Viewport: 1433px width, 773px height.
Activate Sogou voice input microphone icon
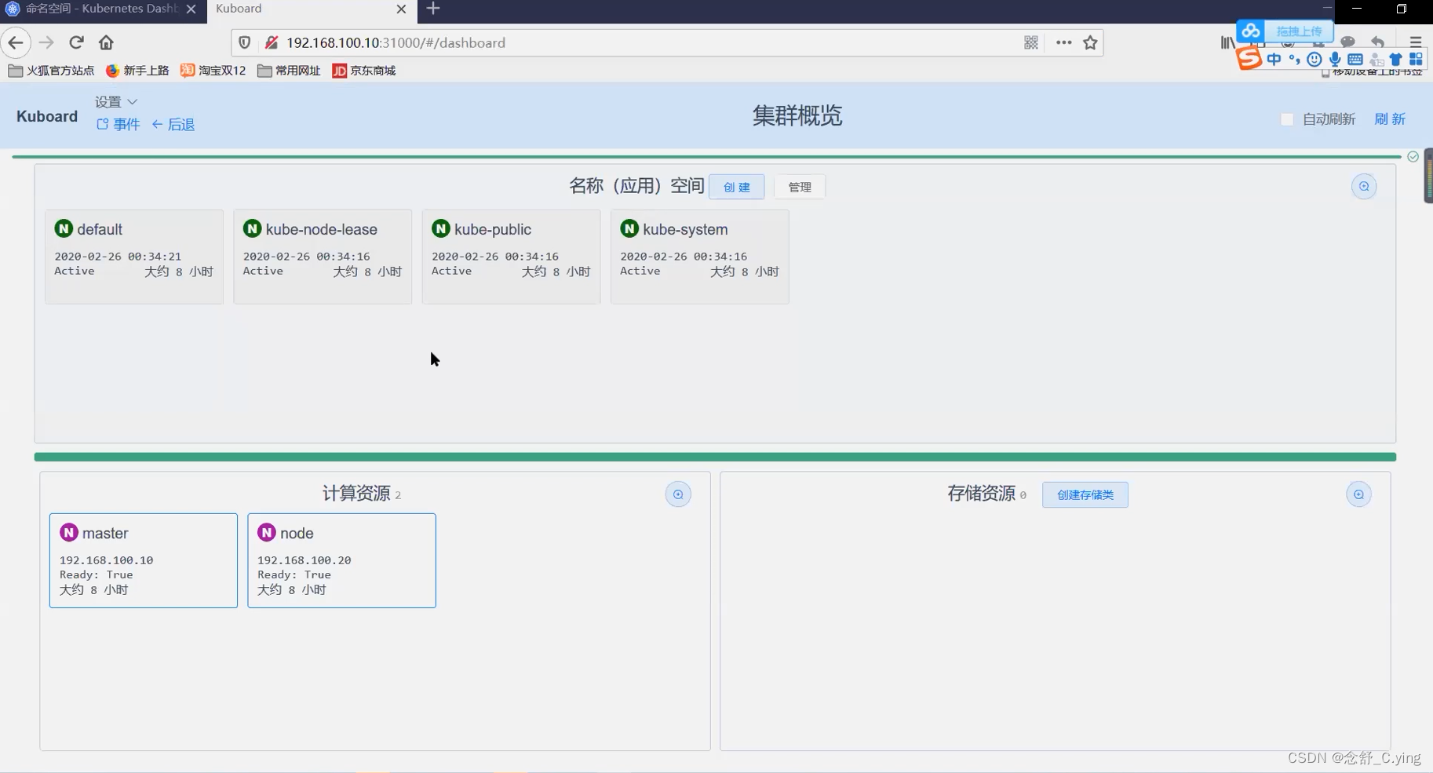point(1336,59)
